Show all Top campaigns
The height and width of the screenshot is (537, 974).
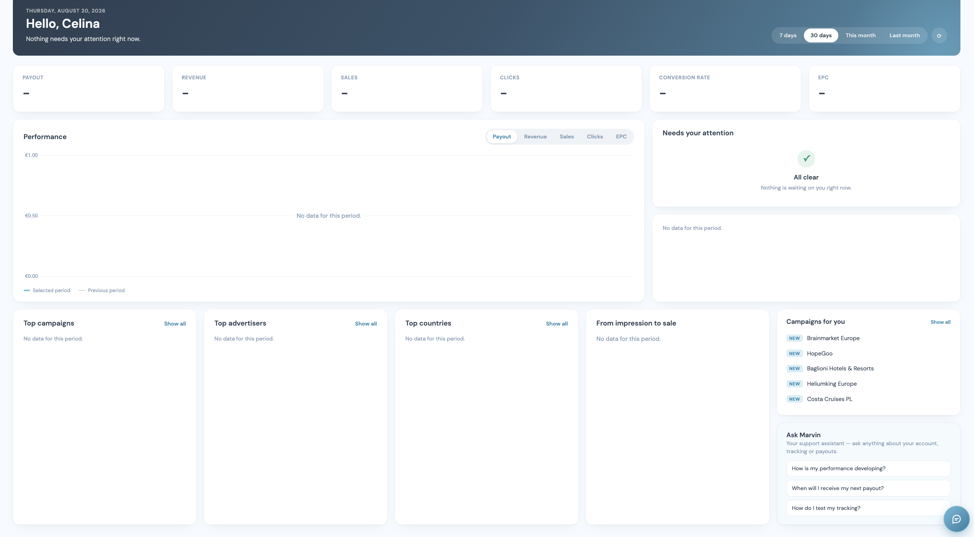[175, 324]
